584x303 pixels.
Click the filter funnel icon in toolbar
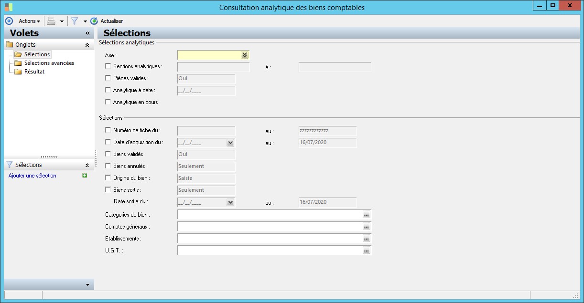pyautogui.click(x=75, y=21)
